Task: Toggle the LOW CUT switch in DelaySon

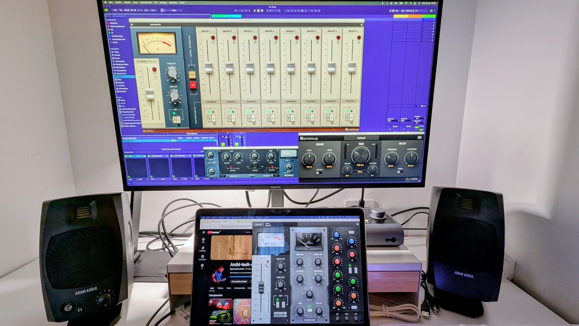Action: (319, 173)
